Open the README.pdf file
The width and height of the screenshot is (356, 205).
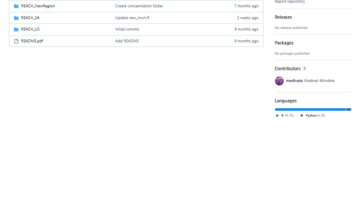[32, 41]
